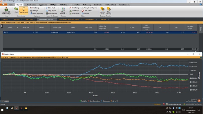Refresh the report filters

(x=85, y=13)
